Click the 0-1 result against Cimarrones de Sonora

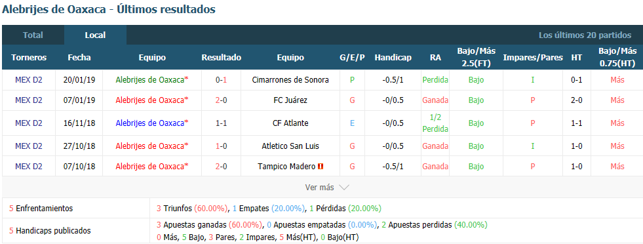click(222, 80)
